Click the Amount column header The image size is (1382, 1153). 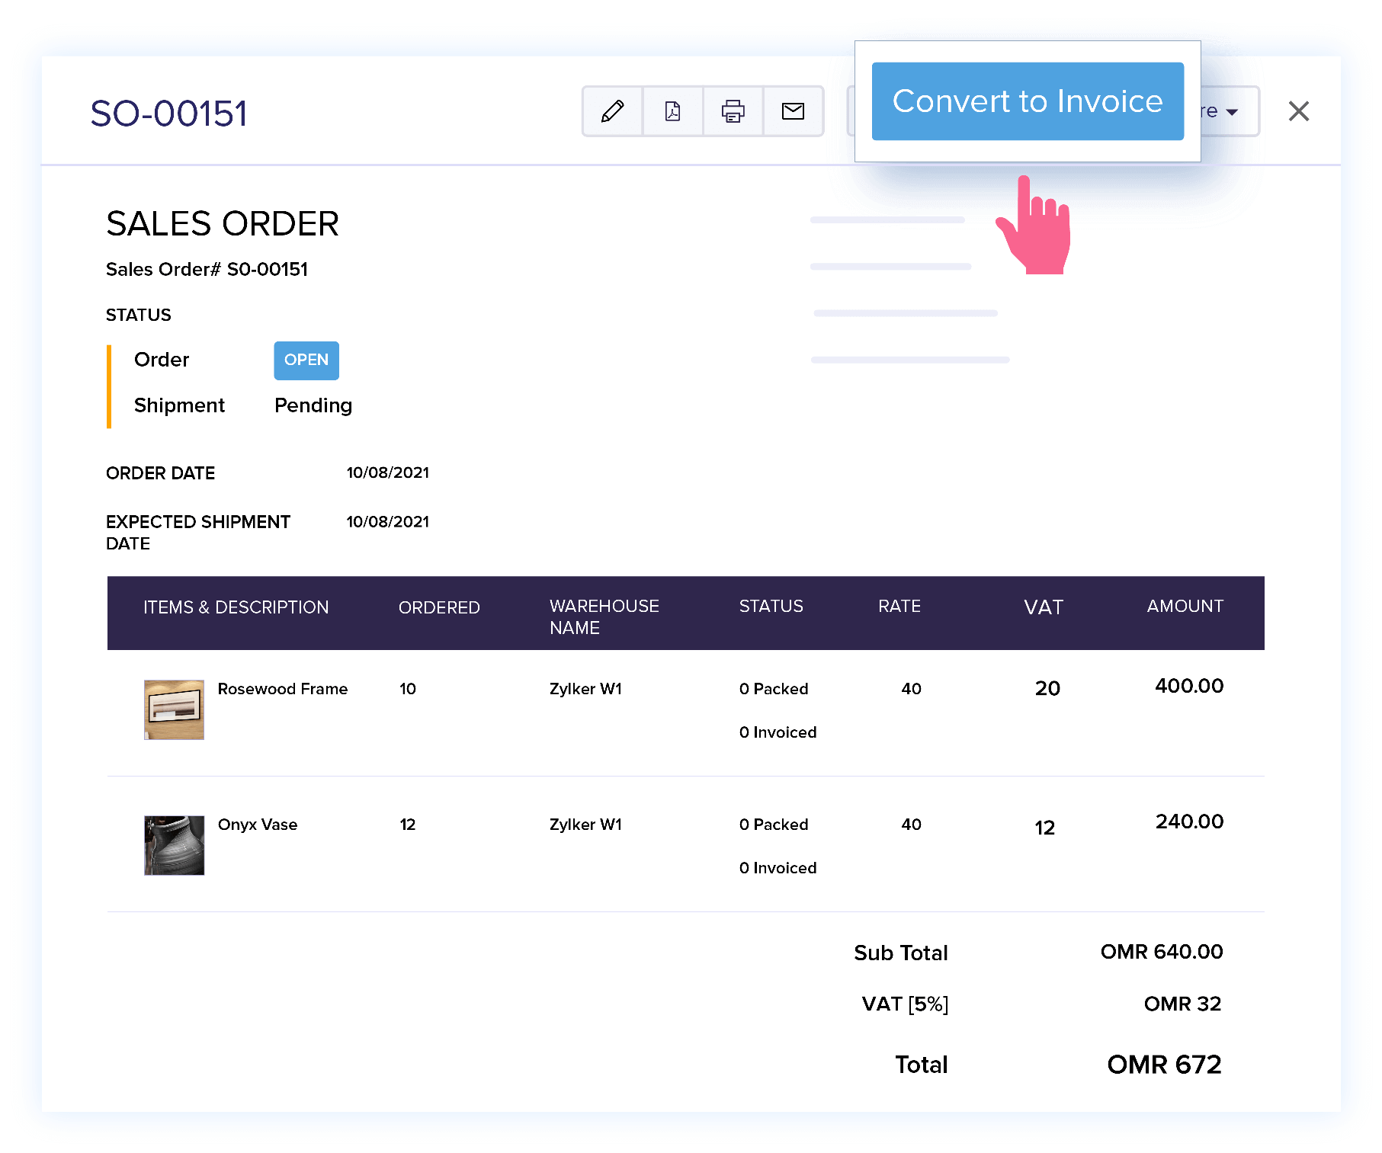(x=1185, y=607)
